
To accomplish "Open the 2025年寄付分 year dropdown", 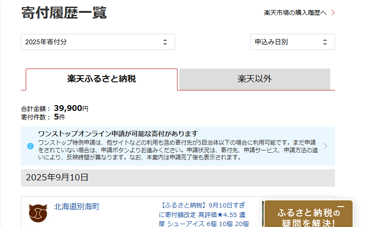I will coord(98,42).
